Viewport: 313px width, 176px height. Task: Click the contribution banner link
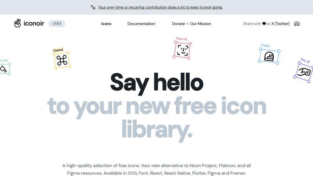(x=160, y=8)
